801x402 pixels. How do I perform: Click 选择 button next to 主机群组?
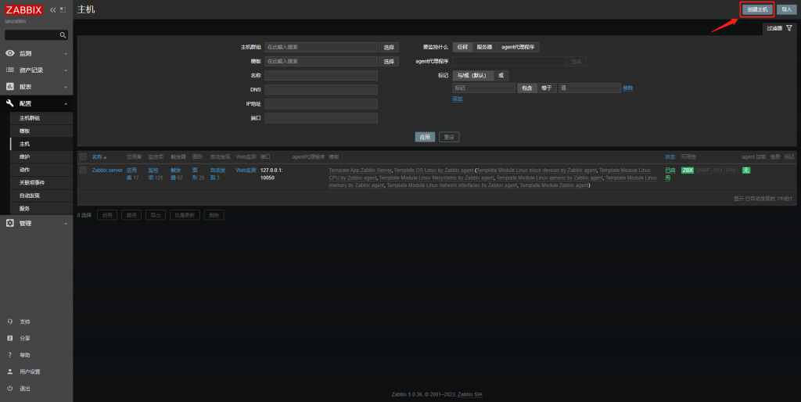pyautogui.click(x=389, y=47)
